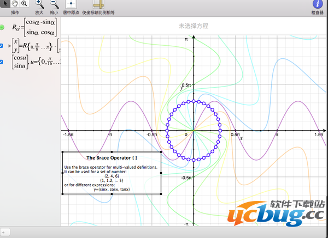The width and height of the screenshot is (328, 238).
Task: Click the circle's point on the positive x axis
Action: pos(220,131)
